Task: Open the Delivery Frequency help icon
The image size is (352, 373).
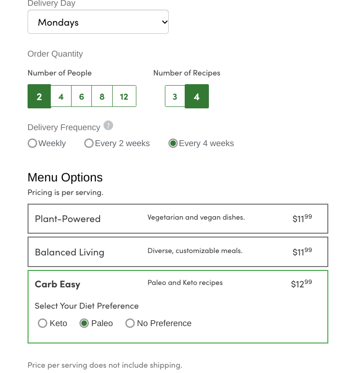Action: tap(109, 126)
